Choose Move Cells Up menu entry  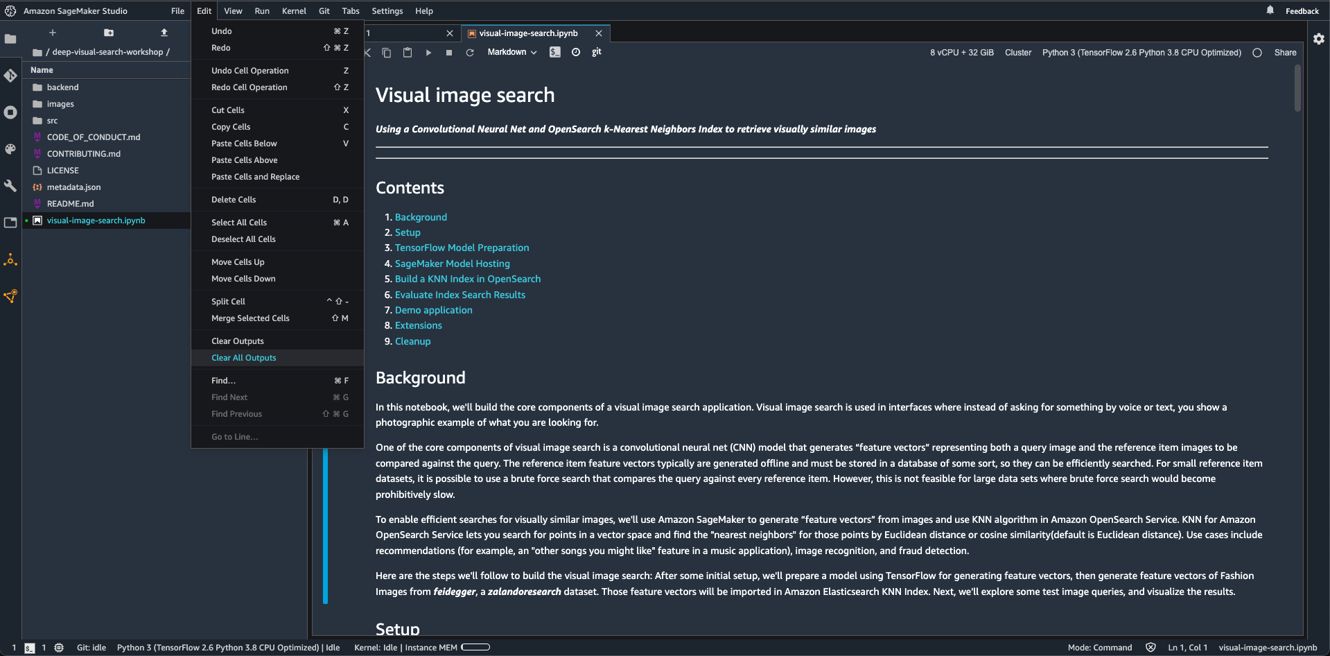277,262
